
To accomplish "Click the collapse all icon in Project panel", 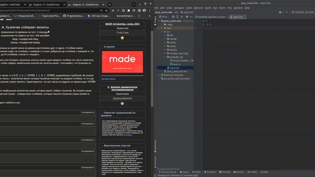I will pos(182,17).
